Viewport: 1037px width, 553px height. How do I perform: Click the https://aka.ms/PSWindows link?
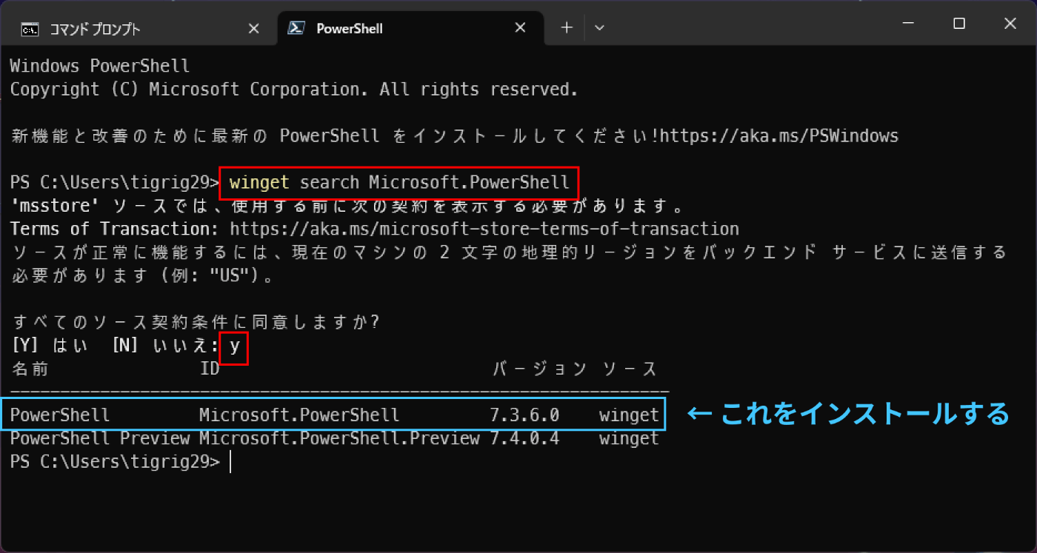pos(779,136)
